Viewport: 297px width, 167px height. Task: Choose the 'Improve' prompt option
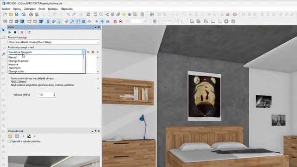pos(13,64)
